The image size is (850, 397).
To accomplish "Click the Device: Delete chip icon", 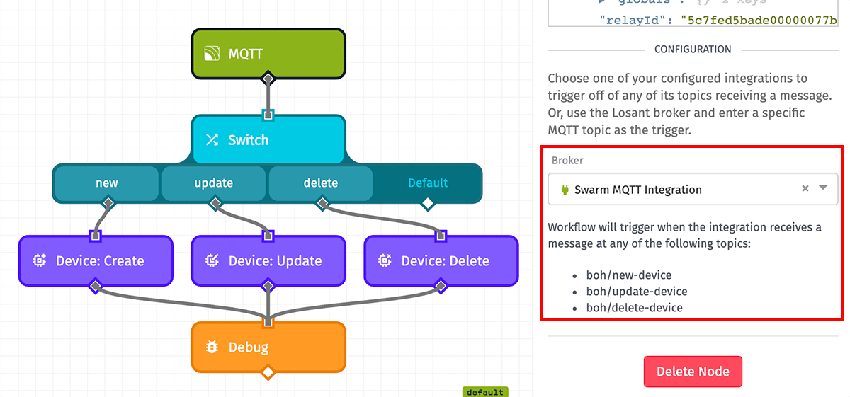I will (385, 261).
